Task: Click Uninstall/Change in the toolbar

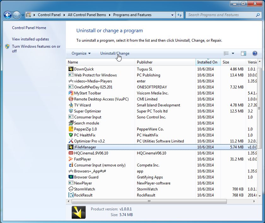Action: pyautogui.click(x=115, y=53)
